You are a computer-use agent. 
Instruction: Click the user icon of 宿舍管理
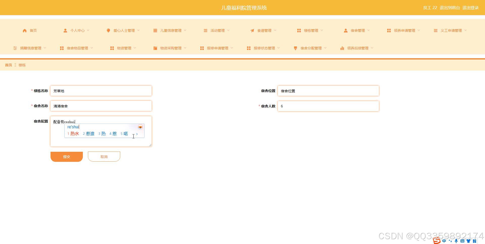click(346, 30)
